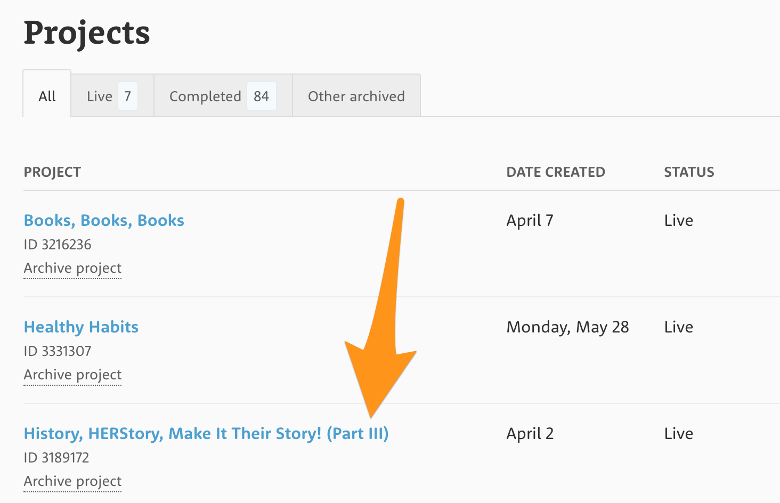Screen dimensions: 780x503
Task: Select the ID 3331307 text
Action: coord(58,351)
